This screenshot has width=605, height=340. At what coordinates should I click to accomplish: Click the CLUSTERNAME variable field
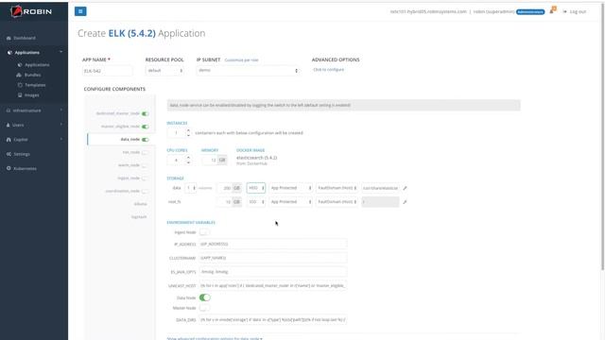[273, 258]
